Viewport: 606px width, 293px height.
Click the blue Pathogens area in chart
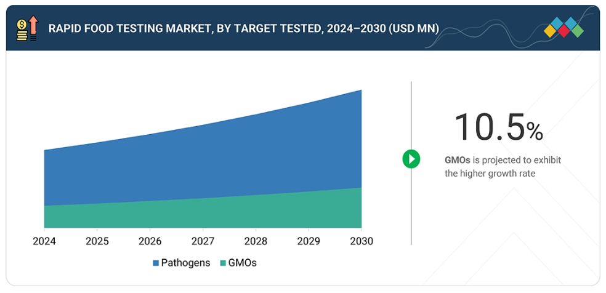[x=203, y=160]
